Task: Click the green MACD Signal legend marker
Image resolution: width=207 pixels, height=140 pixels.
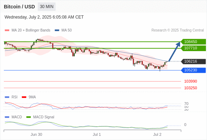Action: (x=28, y=117)
